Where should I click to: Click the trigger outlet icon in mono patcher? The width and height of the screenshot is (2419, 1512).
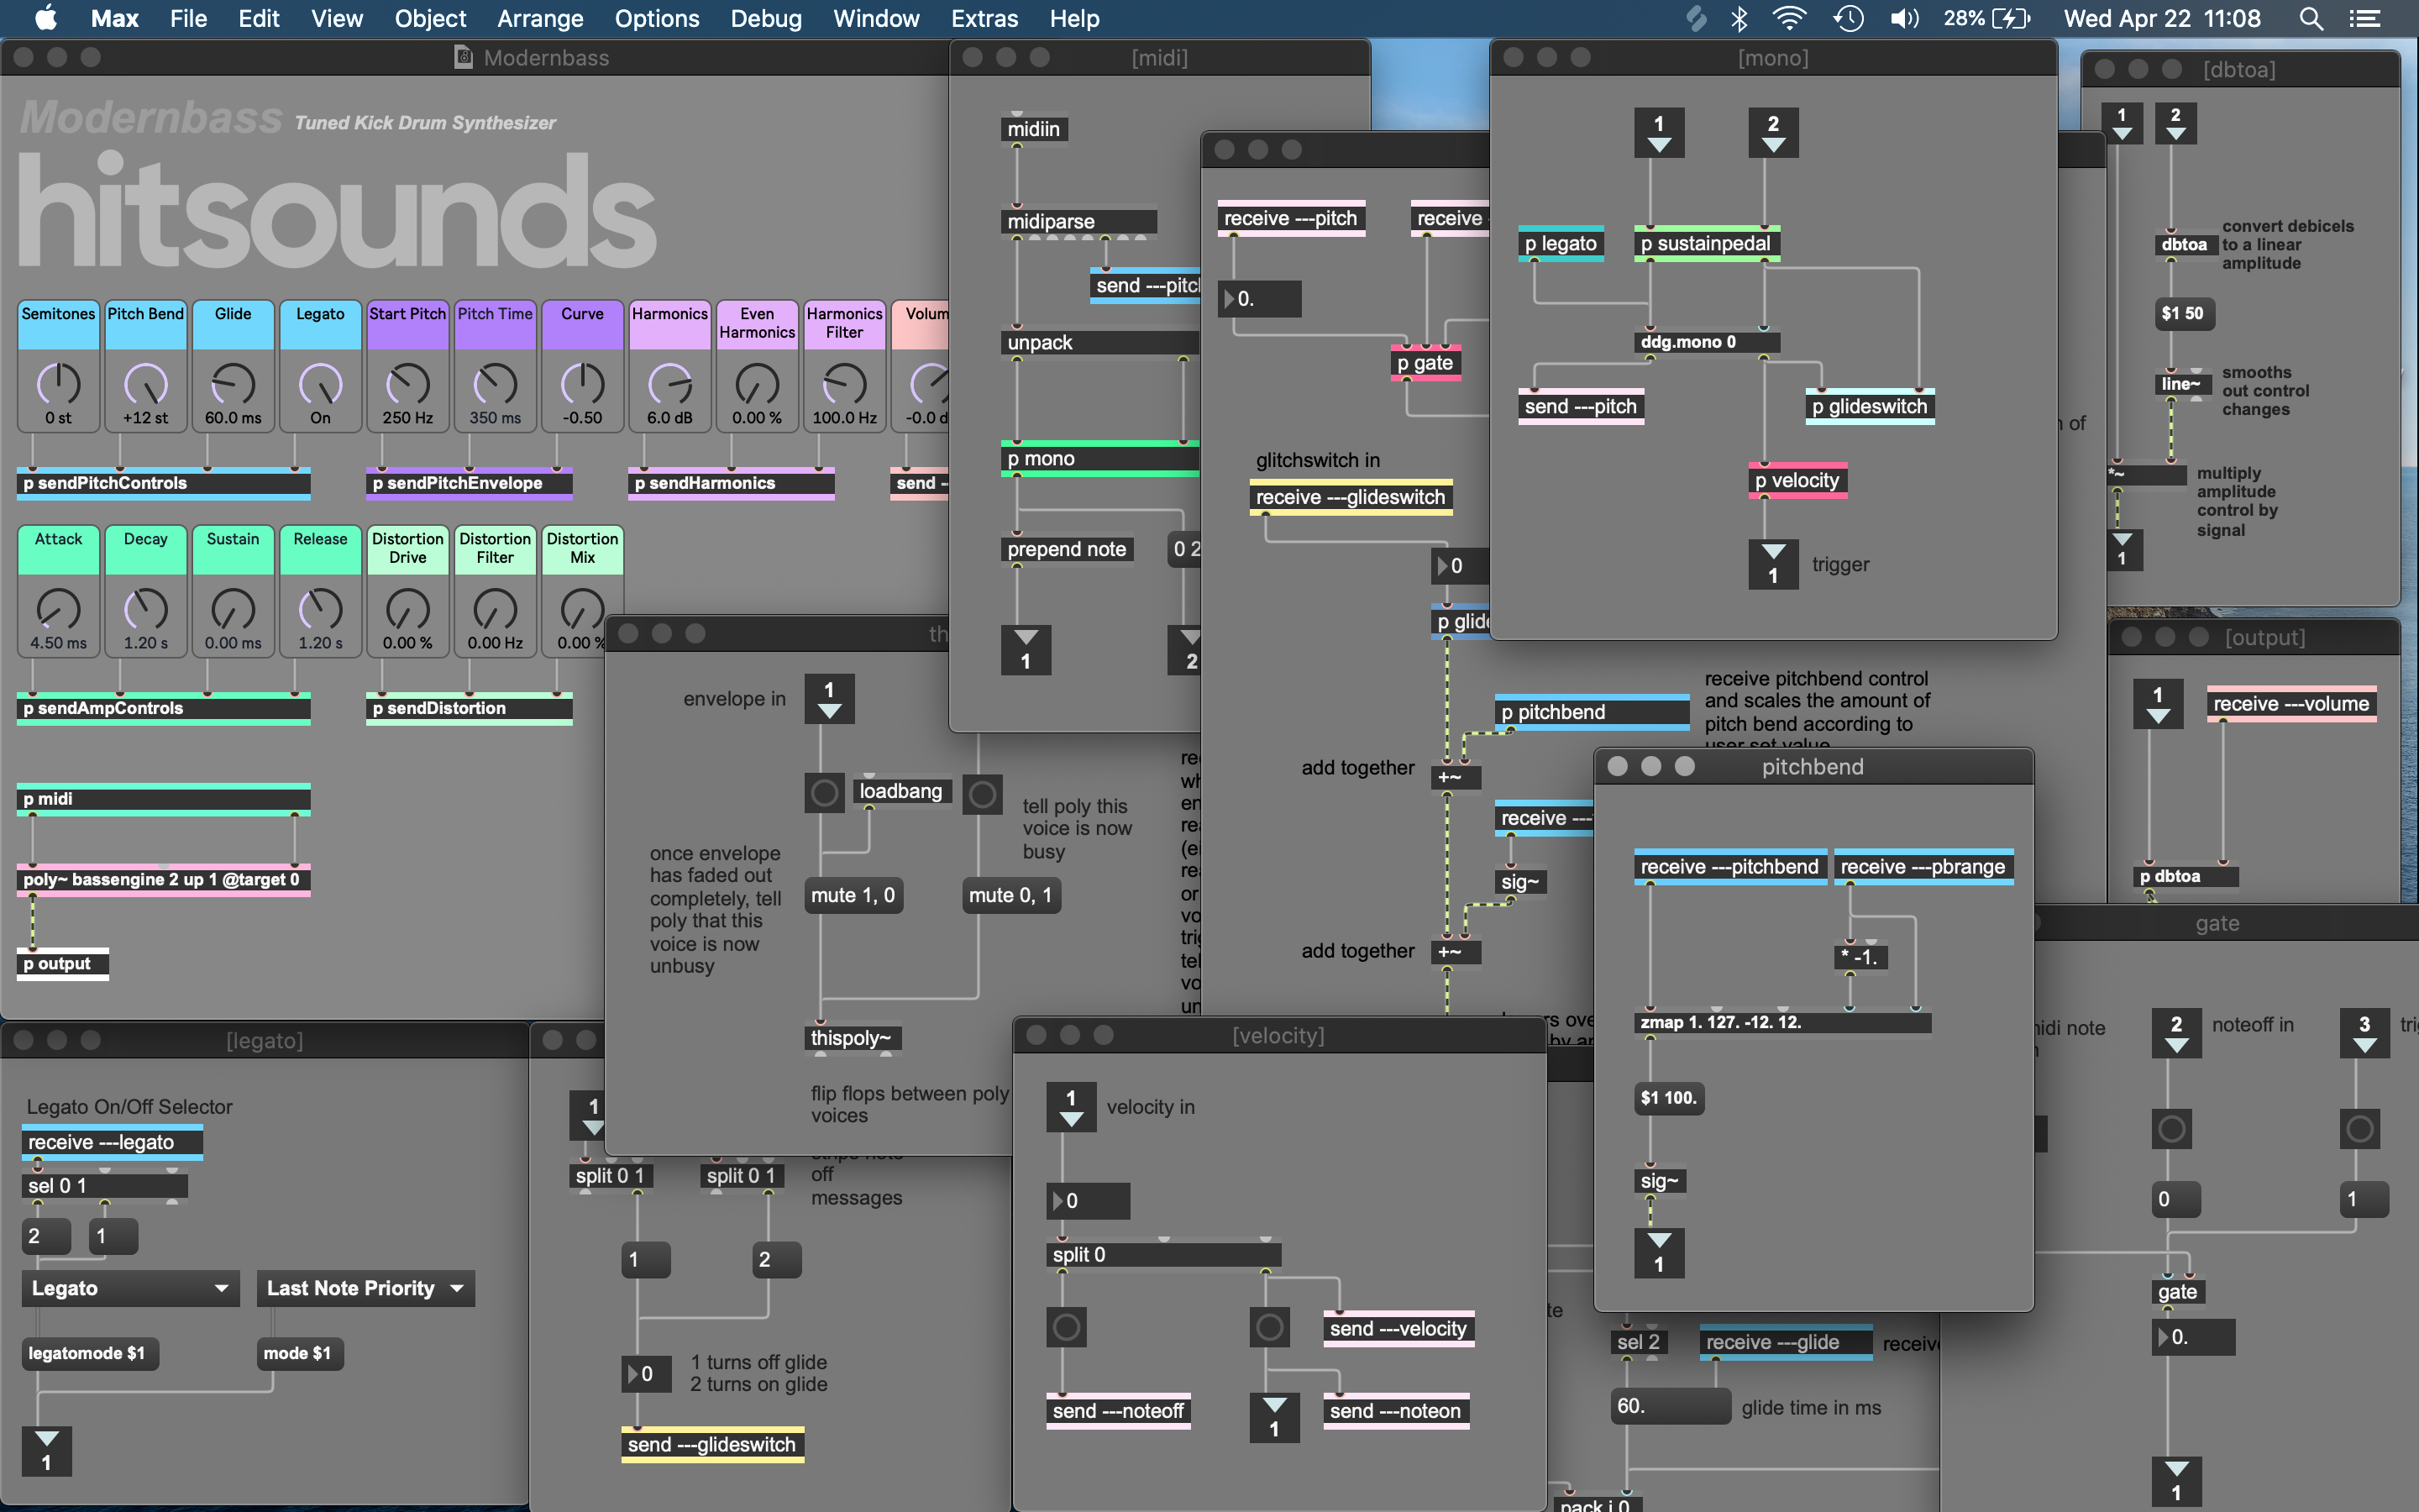click(x=1772, y=565)
